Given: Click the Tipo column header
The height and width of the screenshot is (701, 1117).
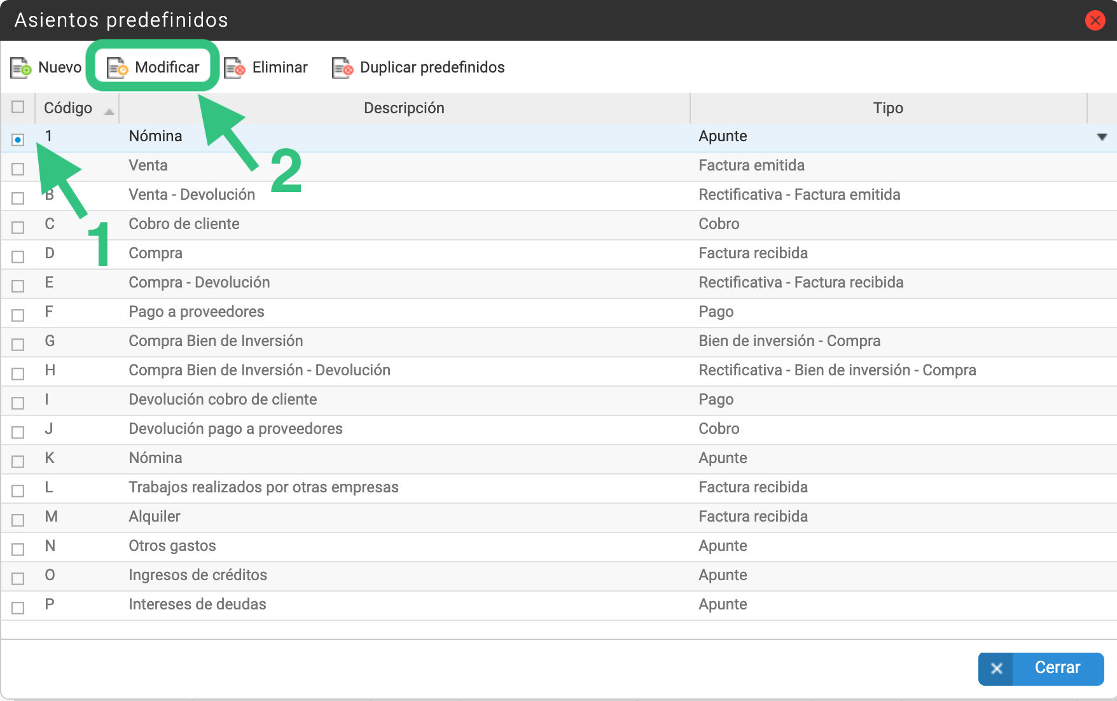Looking at the screenshot, I should coord(888,108).
